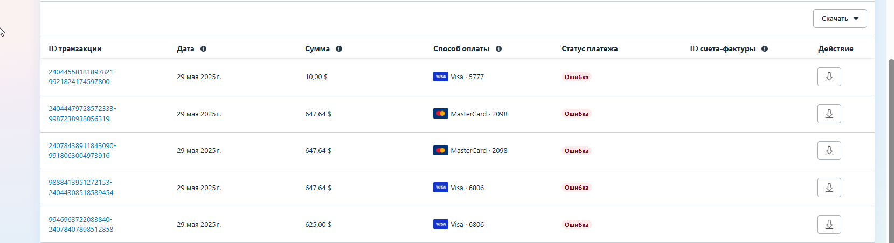The height and width of the screenshot is (243, 894).
Task: Download receipt for transaction 24044479728572333
Action: pos(829,114)
